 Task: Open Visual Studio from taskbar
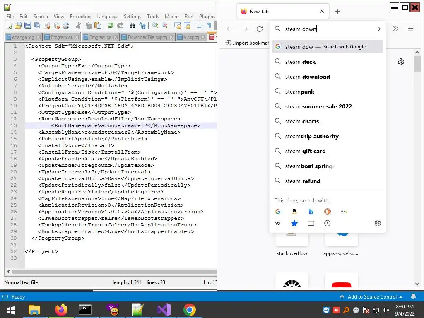[x=164, y=310]
